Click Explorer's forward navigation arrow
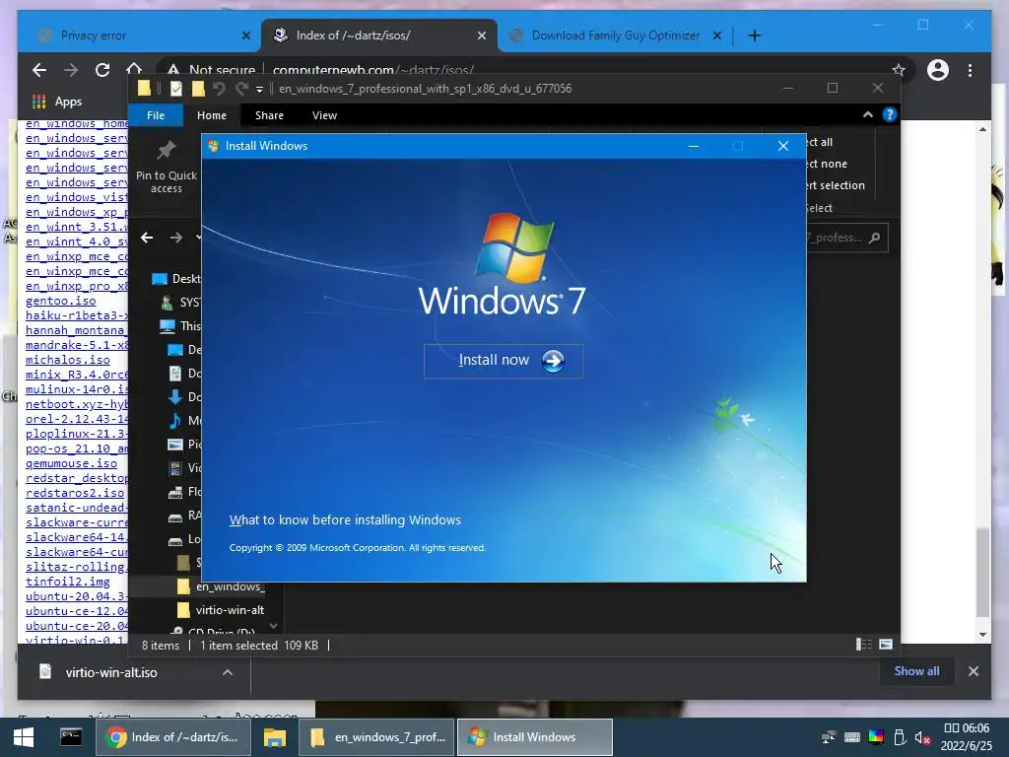The height and width of the screenshot is (757, 1009). 175,238
